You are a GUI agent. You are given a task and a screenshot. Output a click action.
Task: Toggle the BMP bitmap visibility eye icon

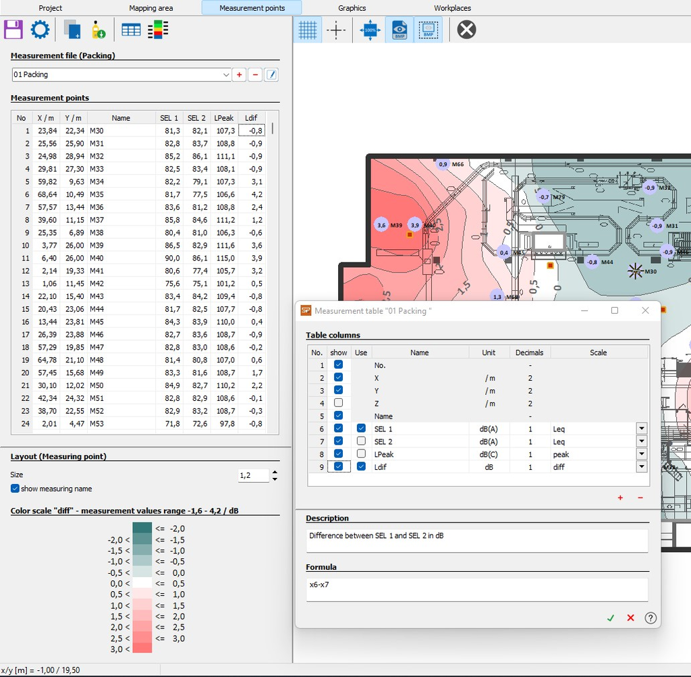(399, 30)
